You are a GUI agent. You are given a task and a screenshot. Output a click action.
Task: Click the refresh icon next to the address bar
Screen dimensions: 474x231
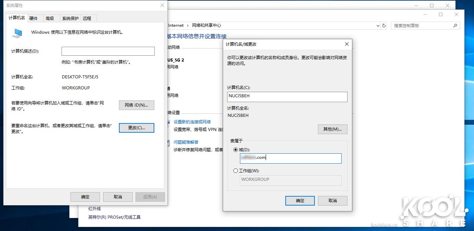(x=384, y=25)
